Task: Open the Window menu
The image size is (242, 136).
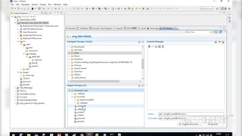Action: point(57,5)
